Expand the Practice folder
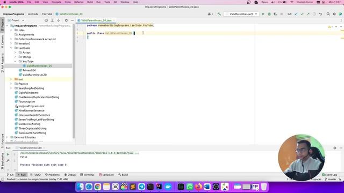This screenshot has width=344, height=193. tap(11, 84)
